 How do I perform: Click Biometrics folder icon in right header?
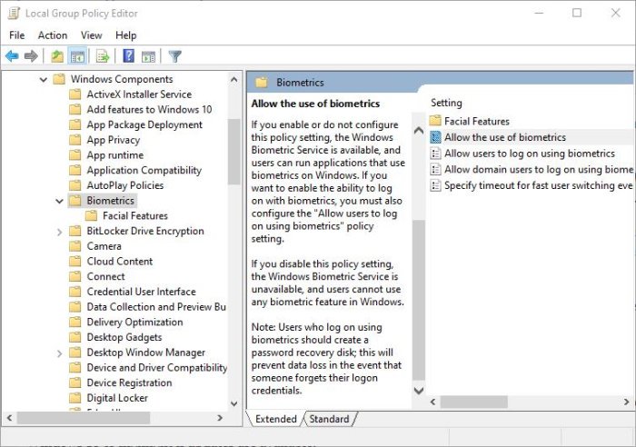click(x=262, y=83)
